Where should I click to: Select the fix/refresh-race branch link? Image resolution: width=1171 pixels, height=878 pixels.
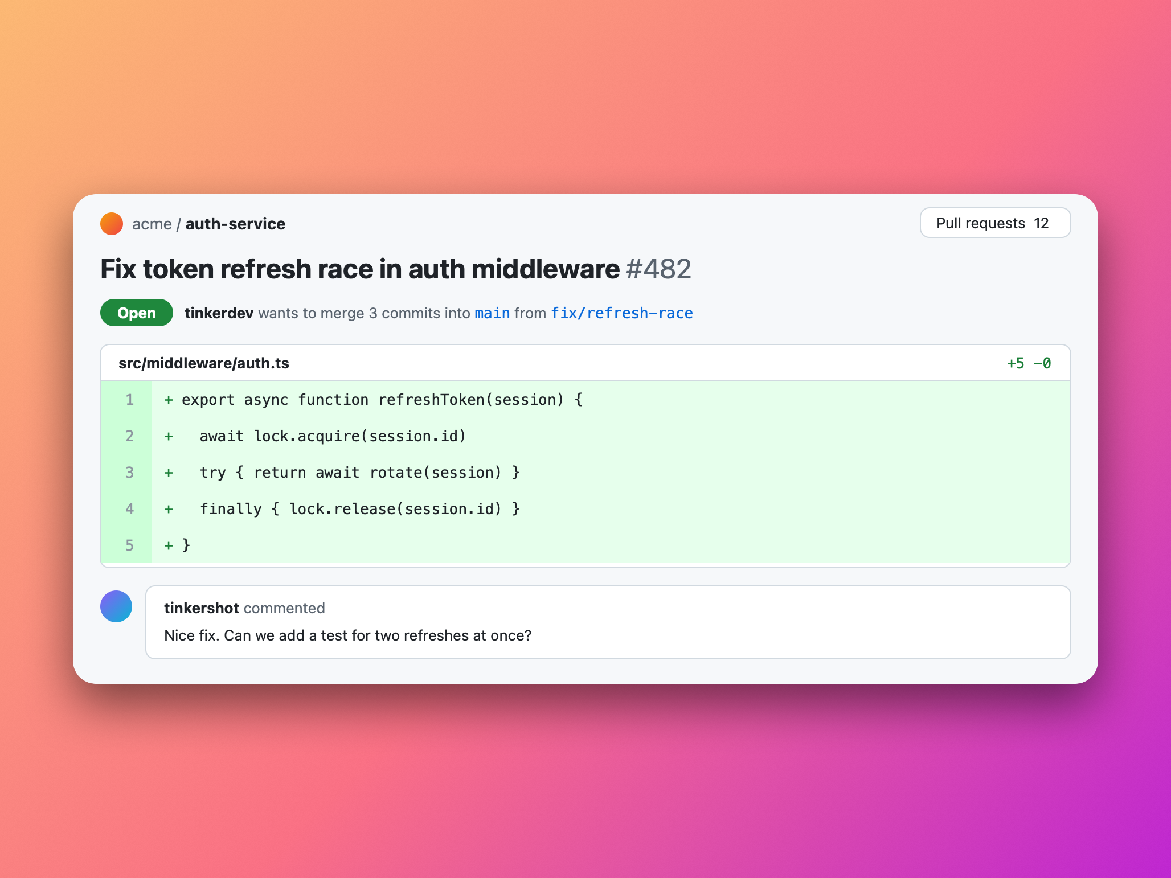[621, 313]
